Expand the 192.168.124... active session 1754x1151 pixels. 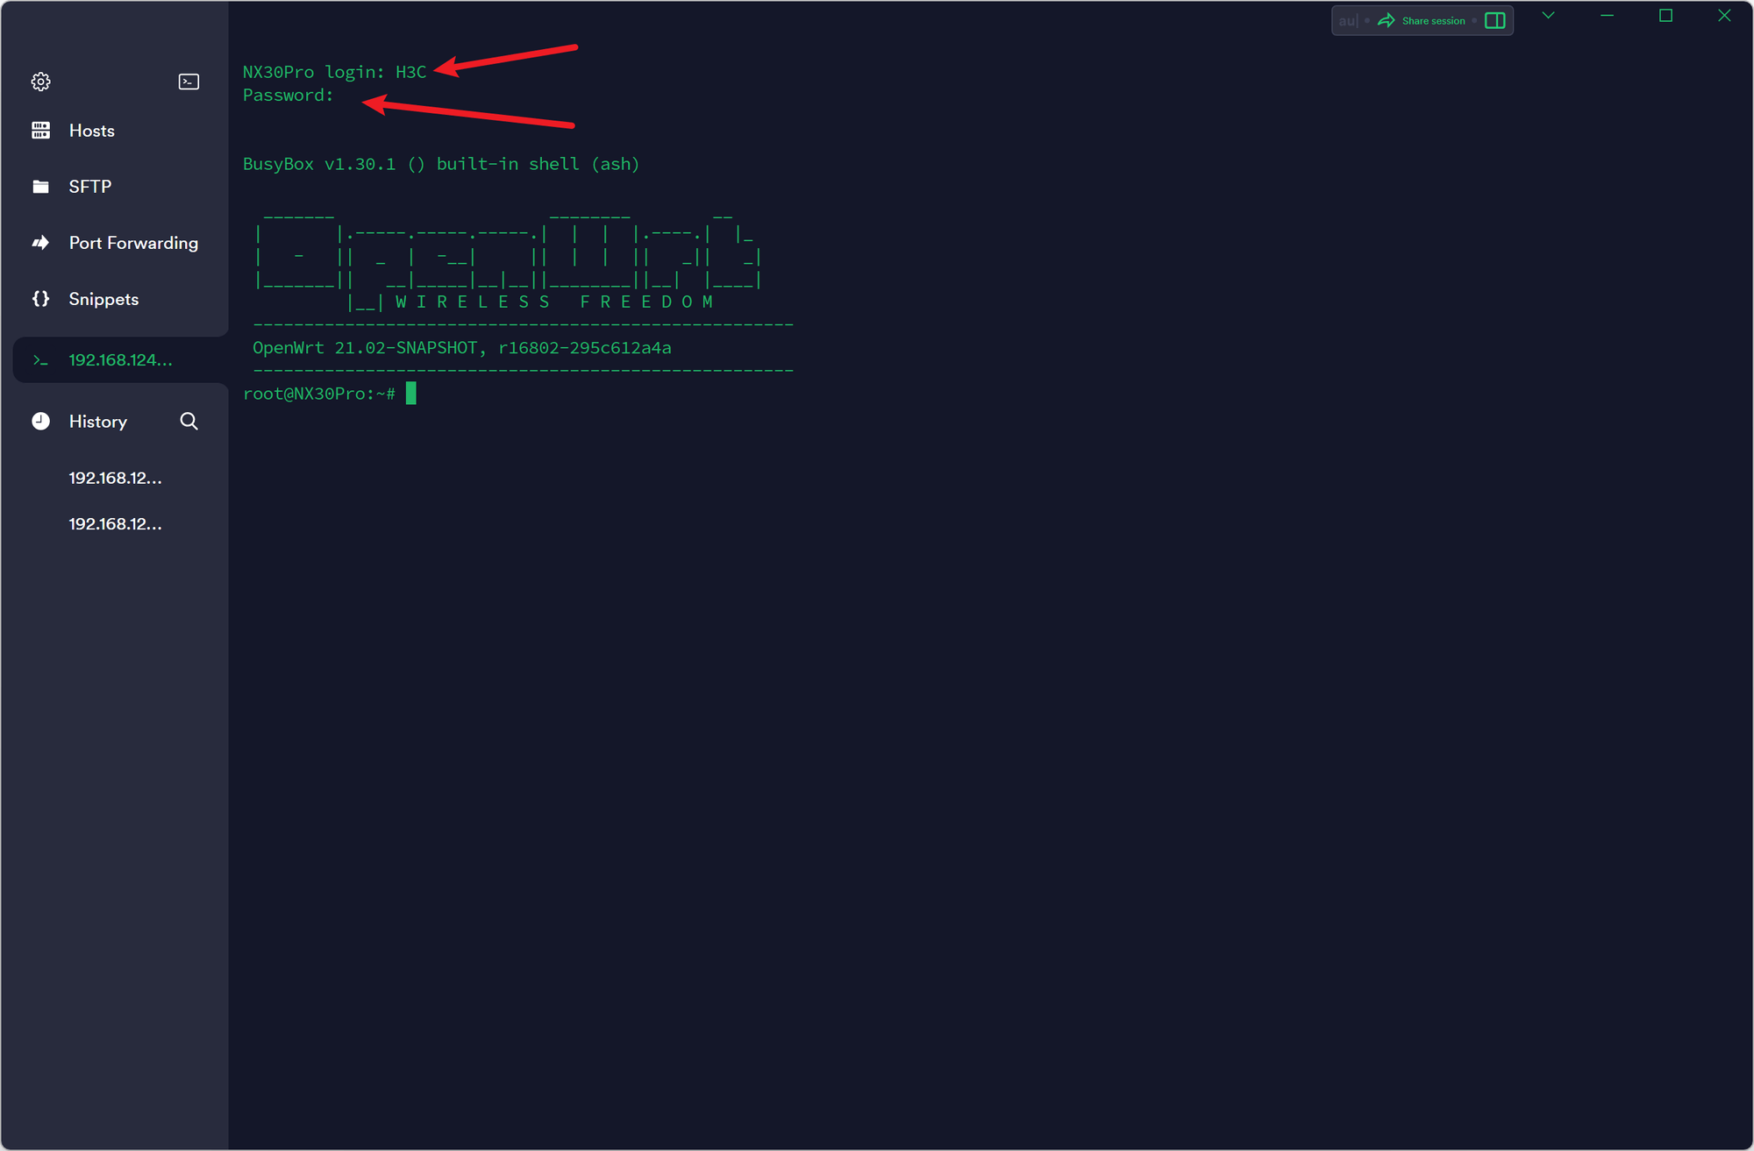[116, 359]
